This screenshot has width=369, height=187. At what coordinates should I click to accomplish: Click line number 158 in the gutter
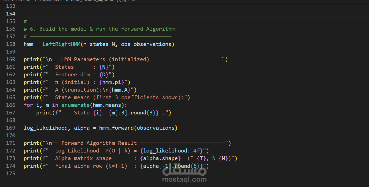11,44
